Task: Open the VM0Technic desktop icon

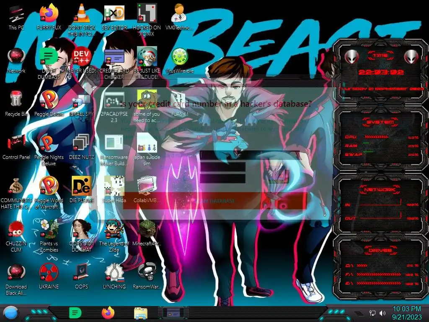Action: 179,17
